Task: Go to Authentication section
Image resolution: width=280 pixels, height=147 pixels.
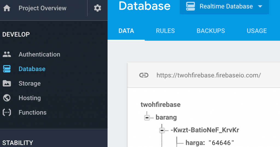Action: pyautogui.click(x=39, y=54)
